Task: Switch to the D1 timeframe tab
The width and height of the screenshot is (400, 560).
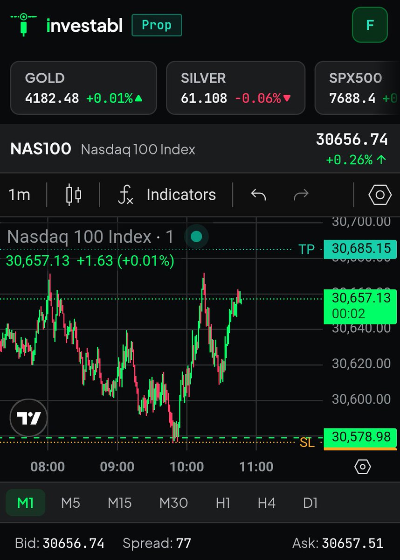Action: tap(310, 503)
